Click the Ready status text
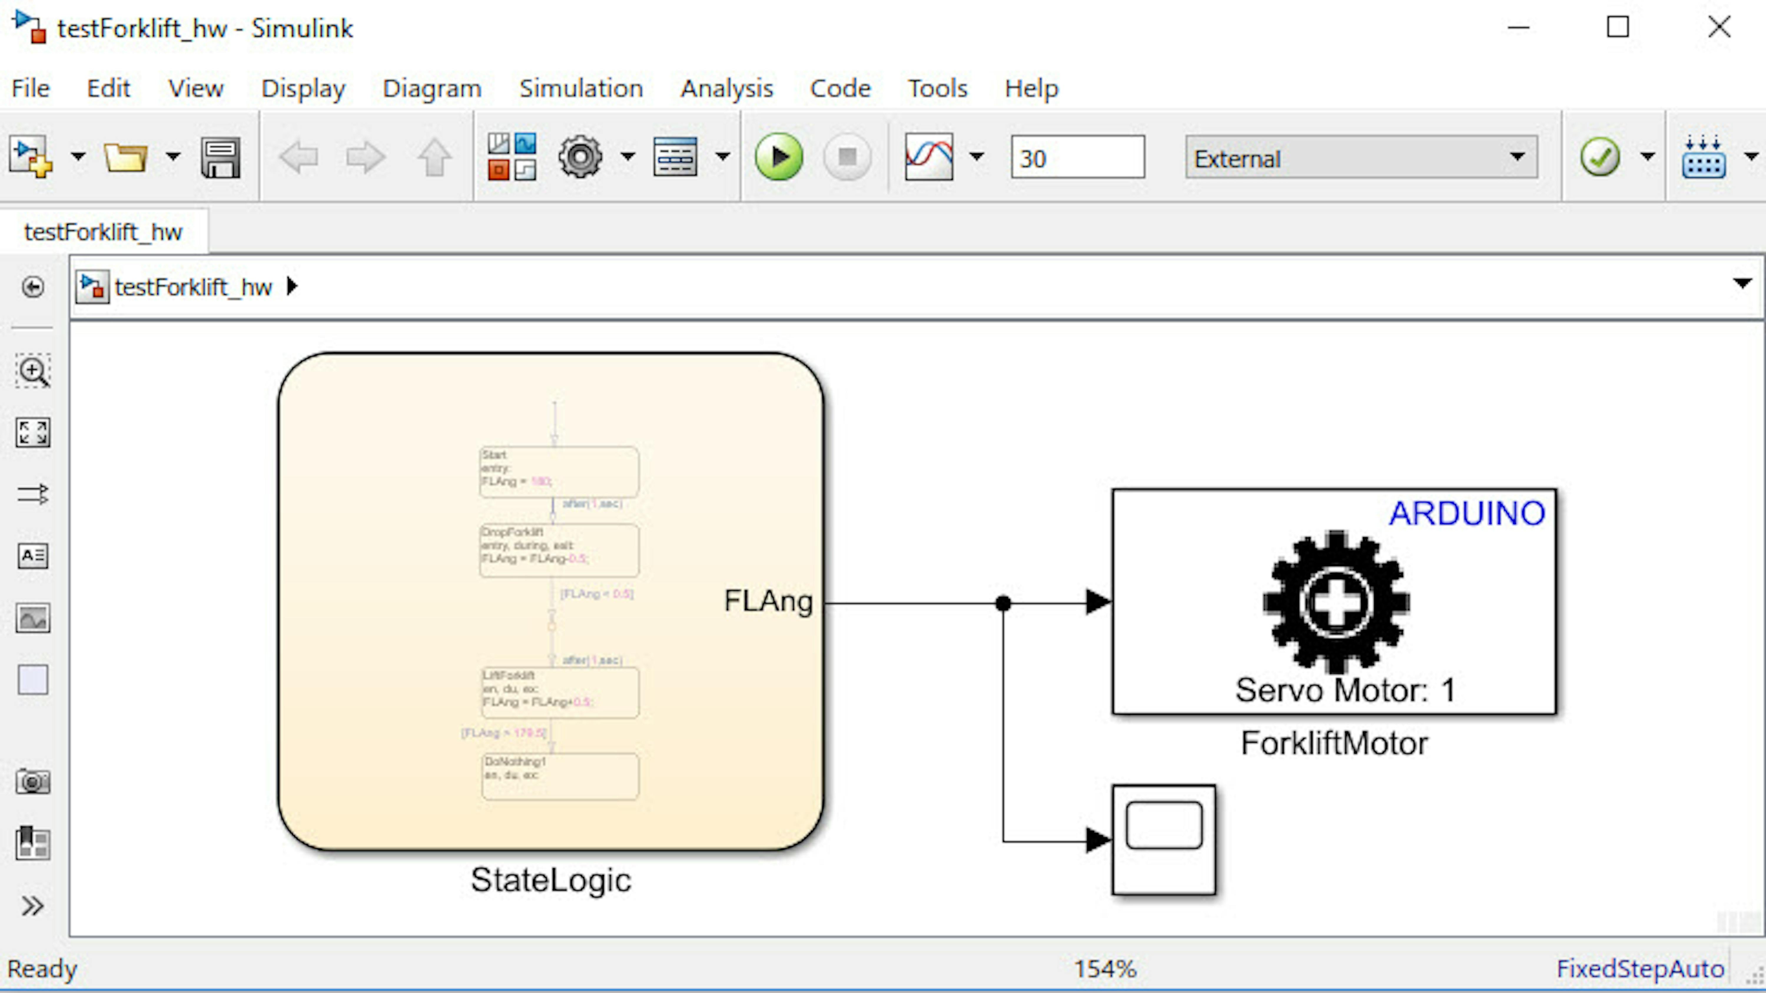 42,969
